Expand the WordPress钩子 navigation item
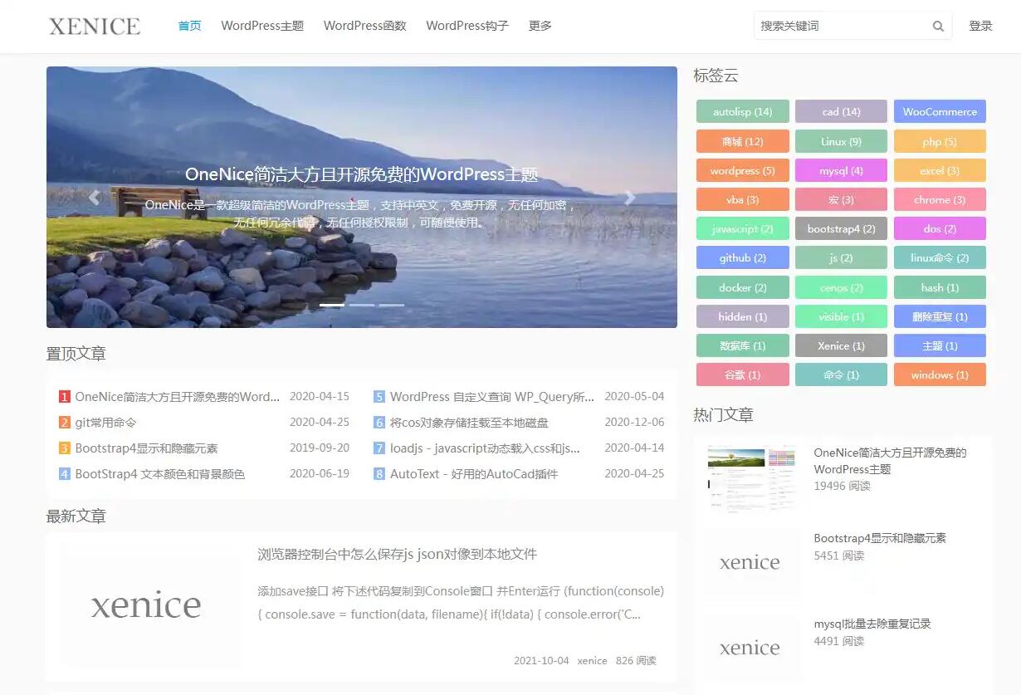The width and height of the screenshot is (1021, 695). 467,26
